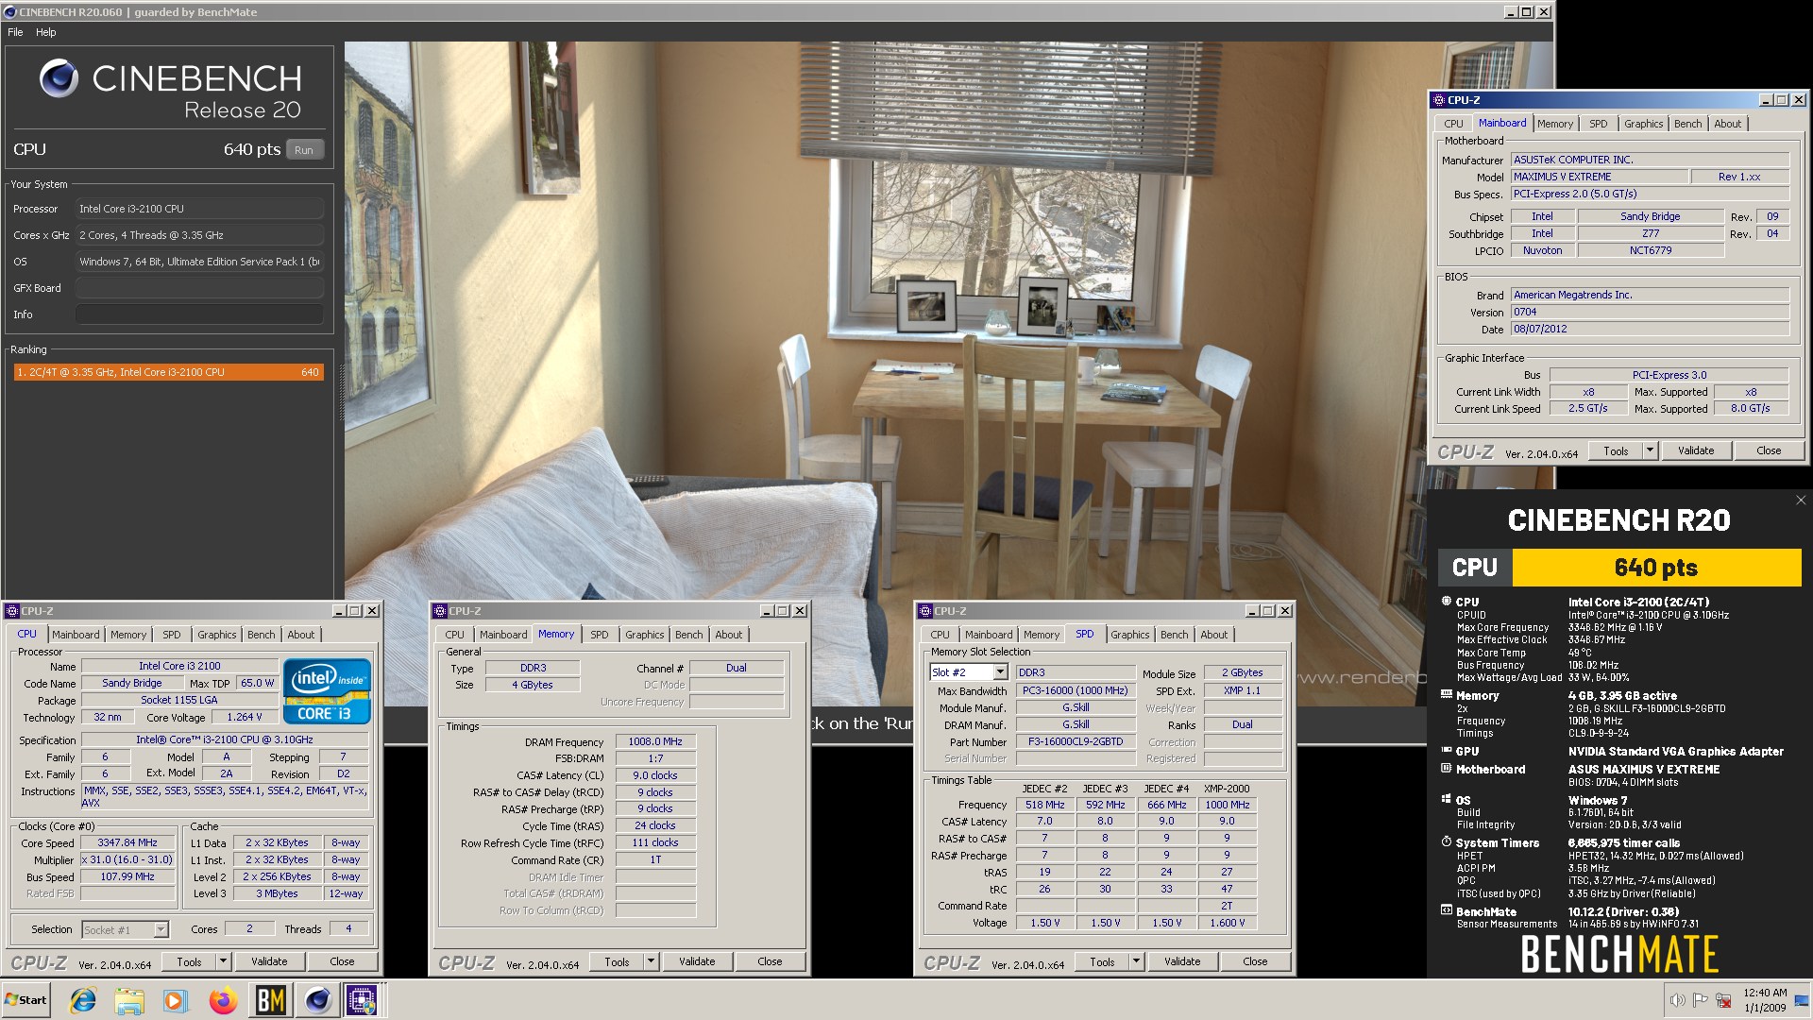Launch Firefox from the taskbar
The image size is (1813, 1020).
pos(223,1000)
